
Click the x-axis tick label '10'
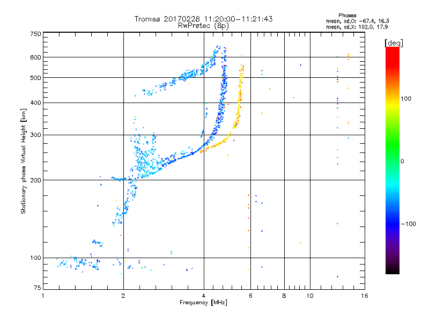pyautogui.click(x=310, y=296)
